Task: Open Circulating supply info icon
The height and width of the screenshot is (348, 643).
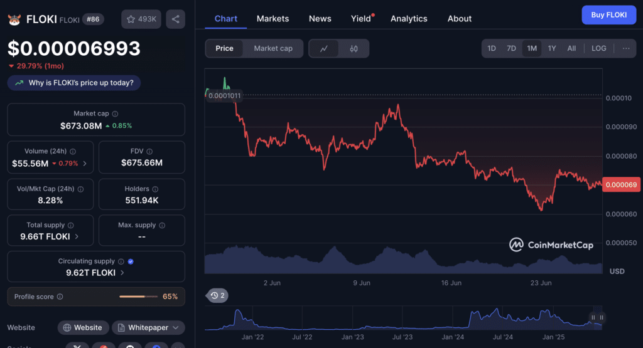Action: [121, 261]
